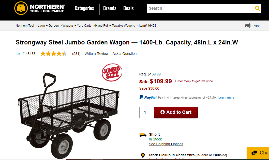269x160 pixels.
Task: Open the Brands menu
Action: 110,8
